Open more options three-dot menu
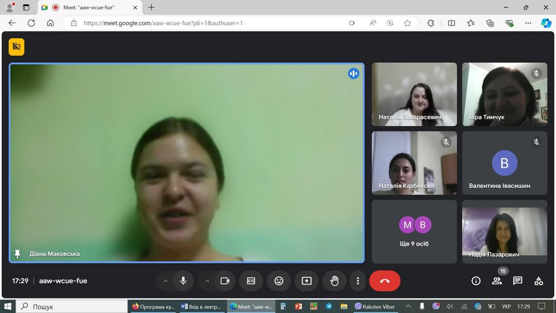 click(358, 281)
